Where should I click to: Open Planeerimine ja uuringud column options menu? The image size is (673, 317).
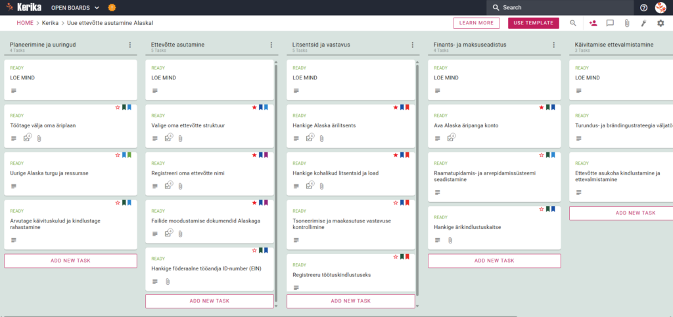point(130,45)
